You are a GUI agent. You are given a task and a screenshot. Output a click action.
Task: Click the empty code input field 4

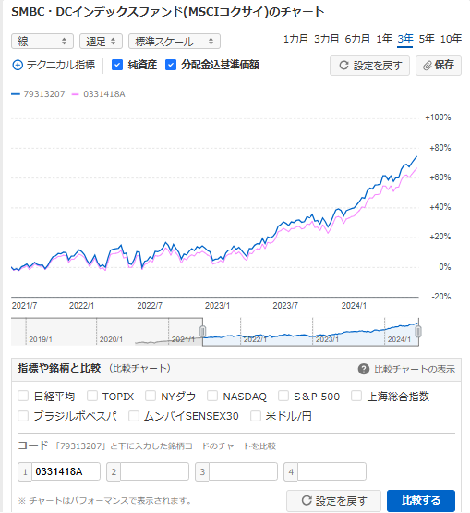pos(331,471)
